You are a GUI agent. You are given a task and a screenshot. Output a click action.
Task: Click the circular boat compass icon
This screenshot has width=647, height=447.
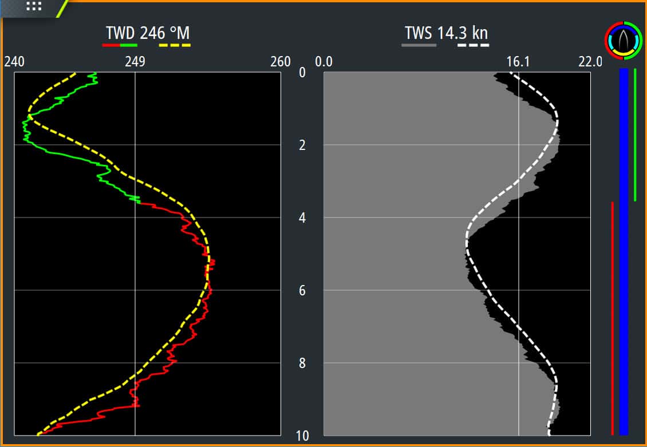click(x=623, y=39)
